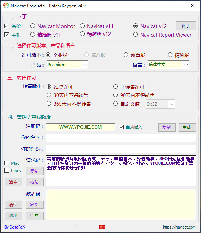Select 自定义值 custom value radio
The height and width of the screenshot is (233, 201).
pyautogui.click(x=115, y=104)
